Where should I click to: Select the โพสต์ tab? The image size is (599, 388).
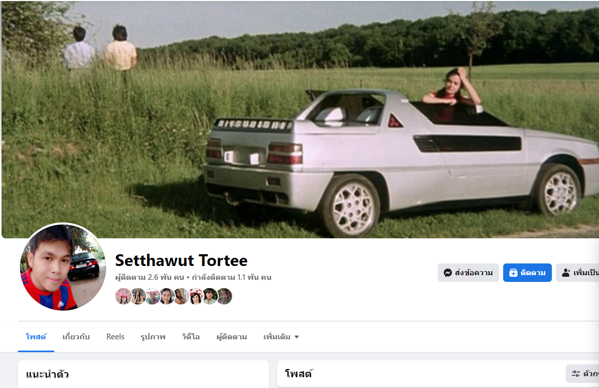tap(36, 337)
